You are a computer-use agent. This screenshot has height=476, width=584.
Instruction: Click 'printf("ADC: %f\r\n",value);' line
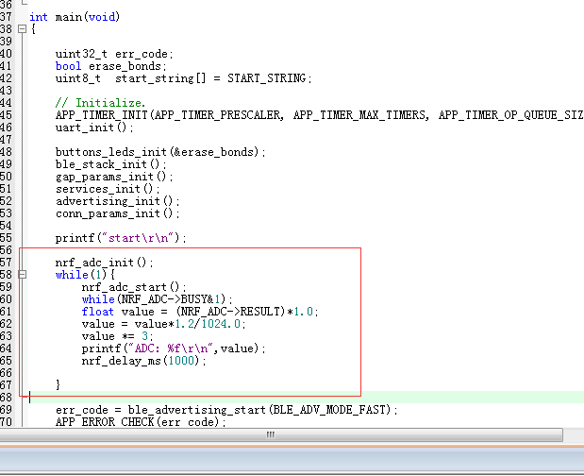tap(174, 348)
